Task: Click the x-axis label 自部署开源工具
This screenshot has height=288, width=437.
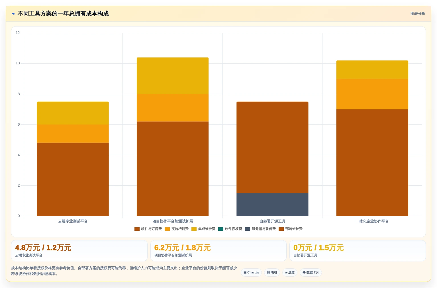Action: coord(272,221)
